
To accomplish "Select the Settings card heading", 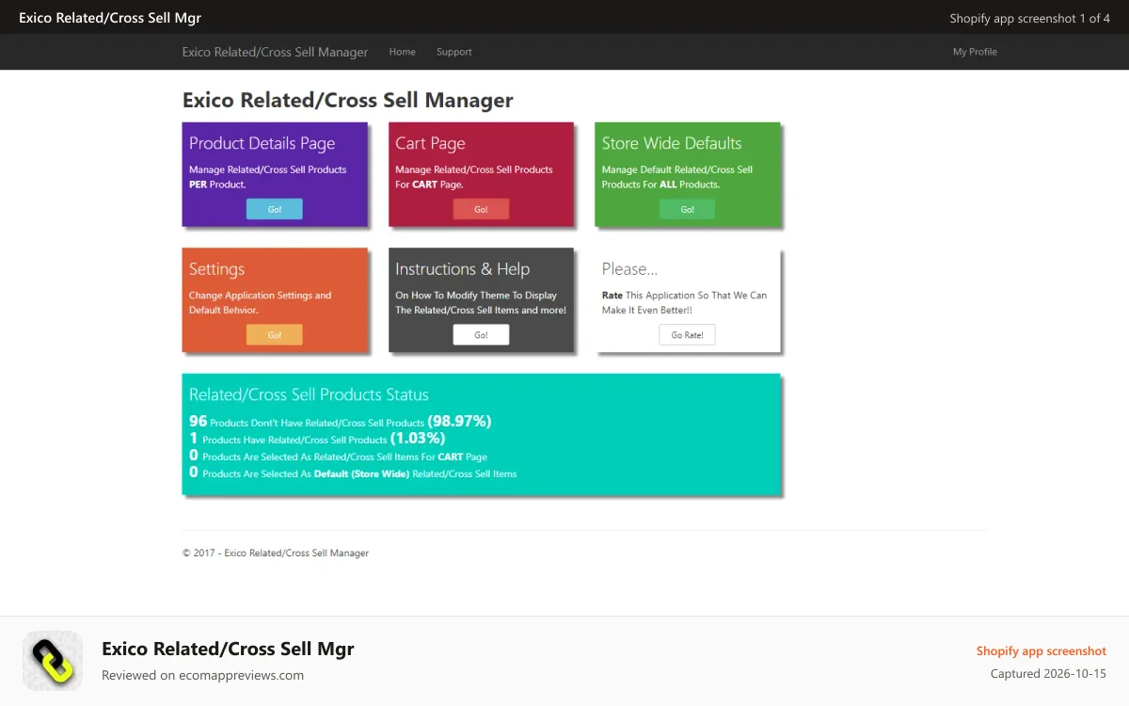I will (216, 269).
